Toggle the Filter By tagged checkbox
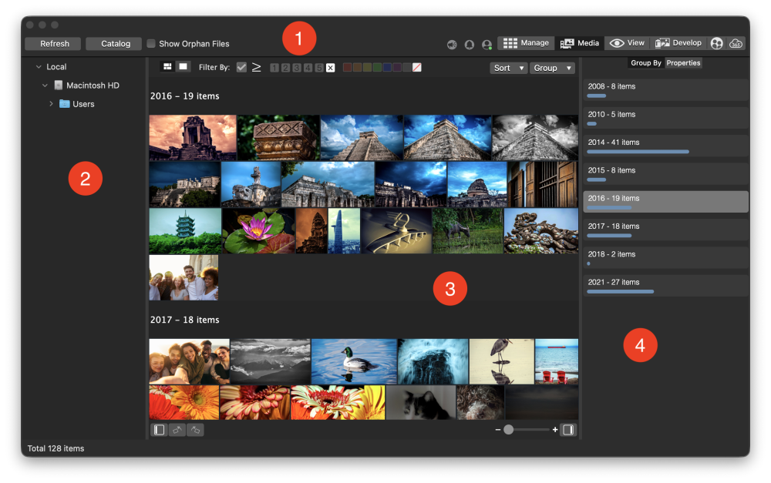 (241, 68)
